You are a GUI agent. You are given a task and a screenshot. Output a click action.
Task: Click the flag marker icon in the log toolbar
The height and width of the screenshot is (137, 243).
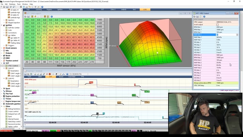(57, 74)
